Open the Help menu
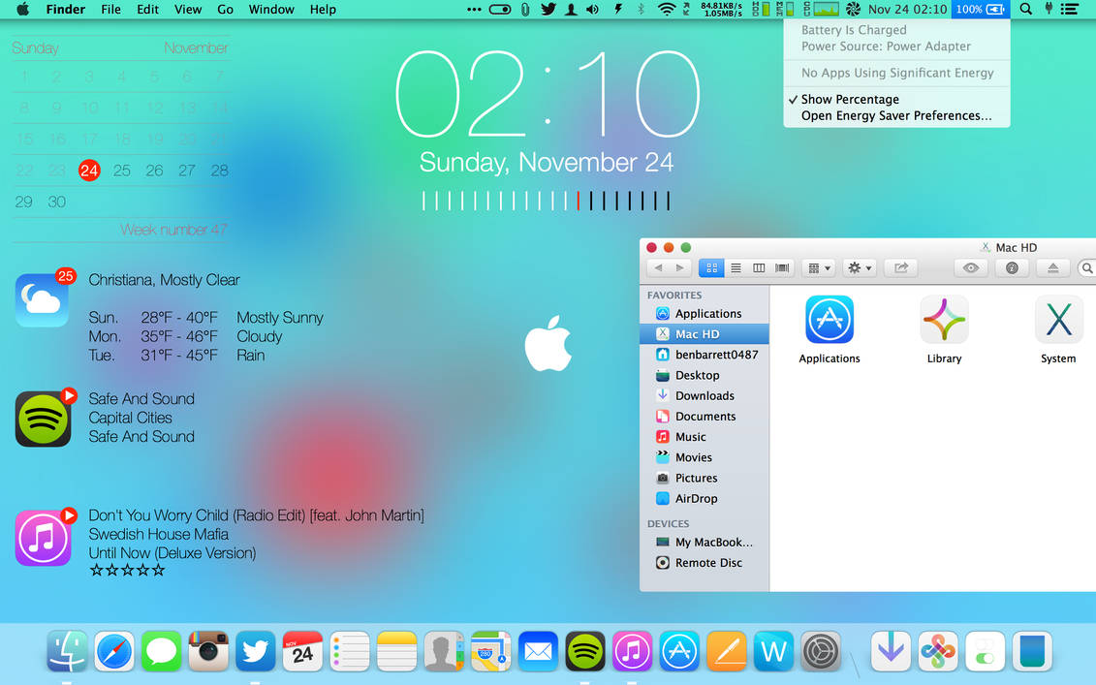 tap(323, 9)
